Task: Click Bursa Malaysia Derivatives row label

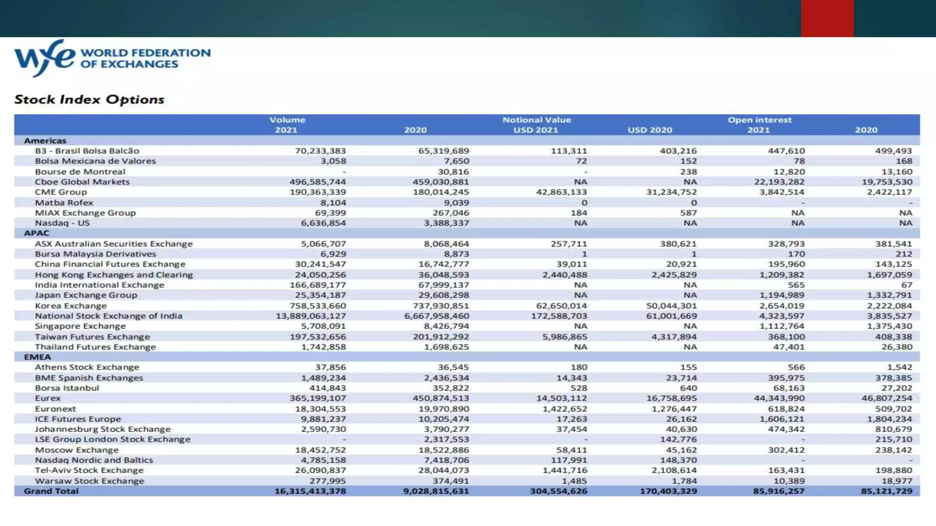Action: pos(95,254)
